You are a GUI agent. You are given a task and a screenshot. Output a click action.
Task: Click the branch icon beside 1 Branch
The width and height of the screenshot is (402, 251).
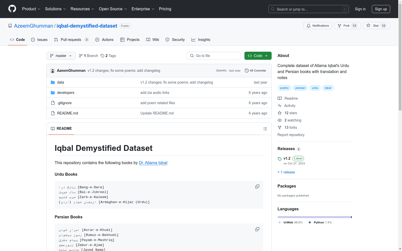(81, 56)
